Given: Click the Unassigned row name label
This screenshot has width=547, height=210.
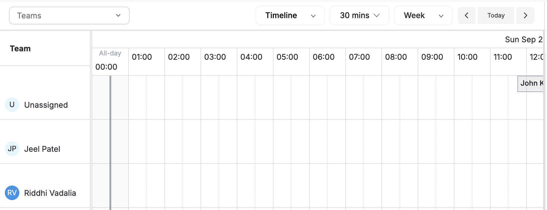Looking at the screenshot, I should [46, 105].
